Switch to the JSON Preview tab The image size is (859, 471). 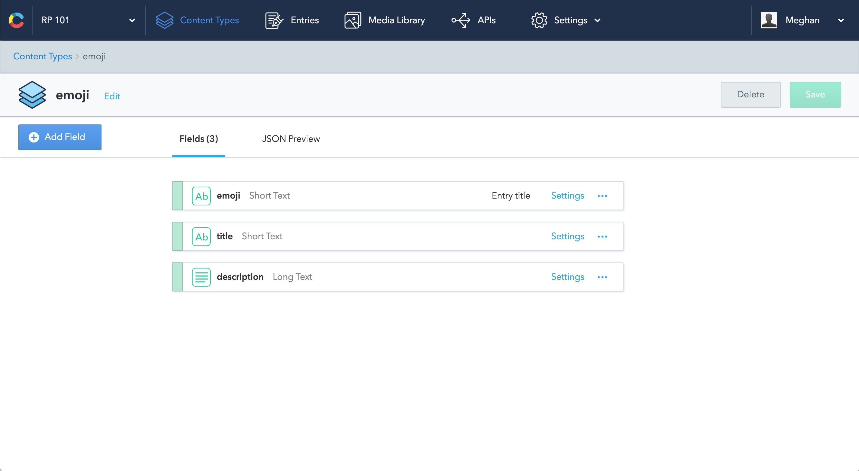coord(291,139)
